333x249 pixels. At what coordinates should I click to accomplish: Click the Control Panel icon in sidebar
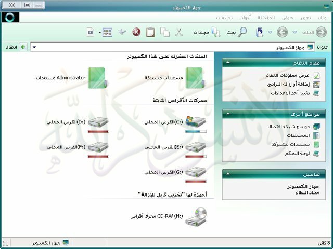(316, 154)
